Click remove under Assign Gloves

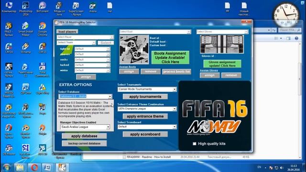pyautogui.click(x=231, y=75)
